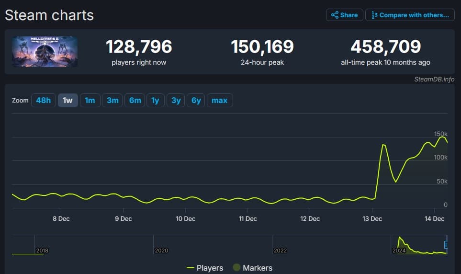The width and height of the screenshot is (461, 274).
Task: Click the SteamDB.info credit text
Action: pos(434,79)
